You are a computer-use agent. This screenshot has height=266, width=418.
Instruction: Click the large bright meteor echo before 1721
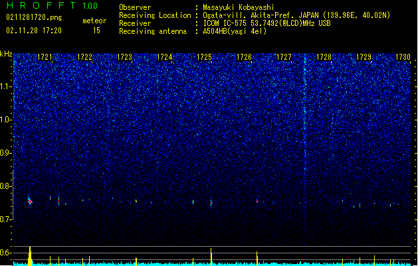(x=30, y=201)
